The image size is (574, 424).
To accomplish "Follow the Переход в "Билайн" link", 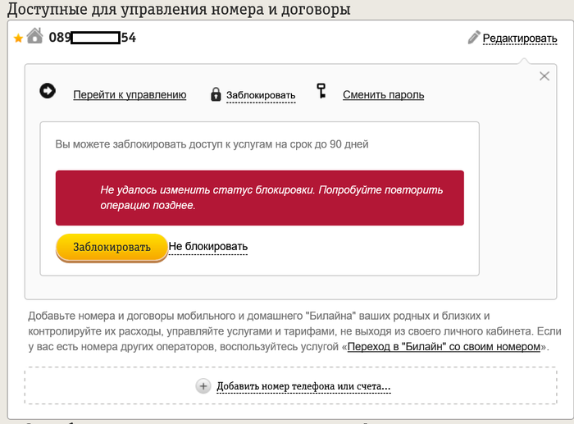I will click(444, 347).
